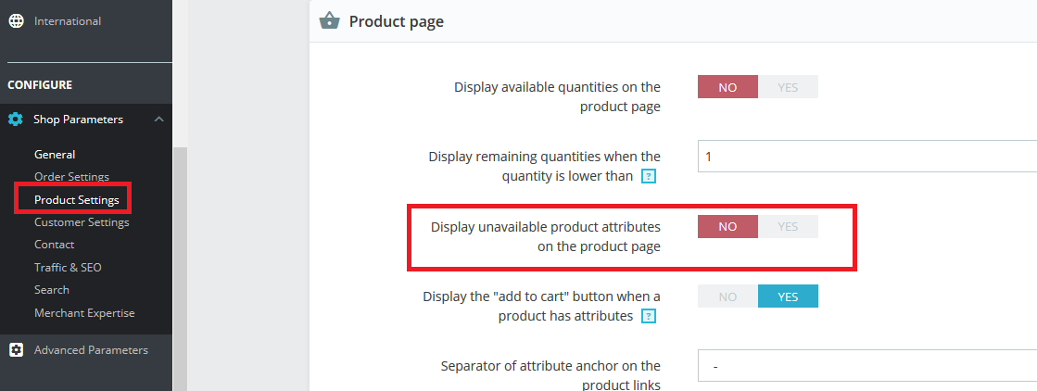Screen dimensions: 1037x391
Task: Open the Merchant Expertise page
Action: (x=84, y=313)
